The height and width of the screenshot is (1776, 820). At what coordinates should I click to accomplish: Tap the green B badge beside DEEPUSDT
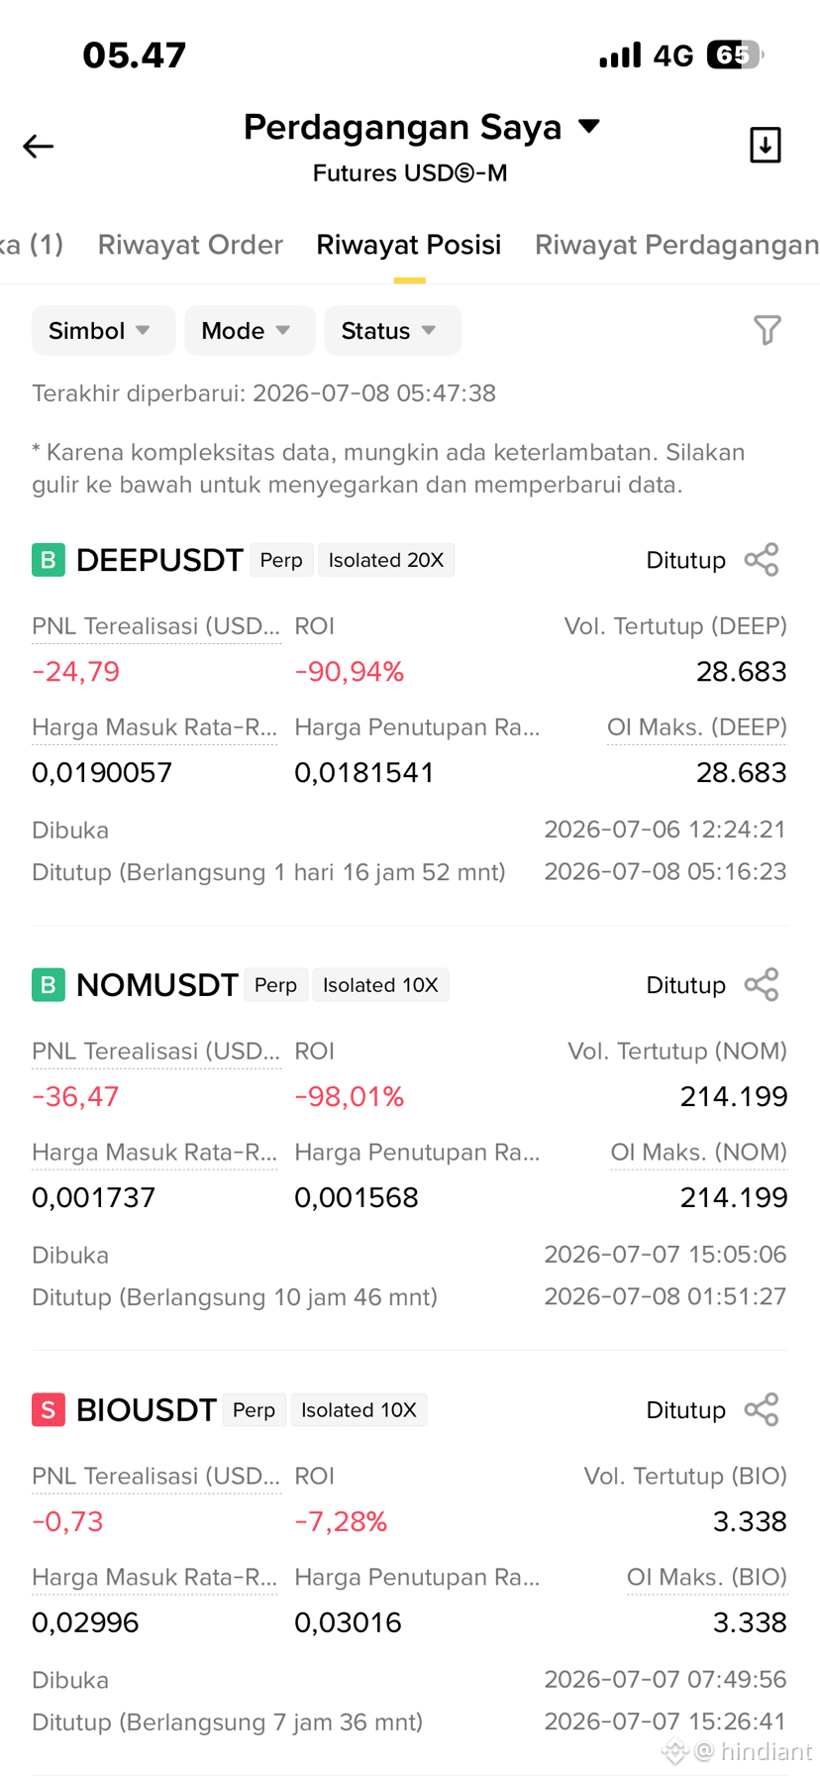tap(49, 560)
